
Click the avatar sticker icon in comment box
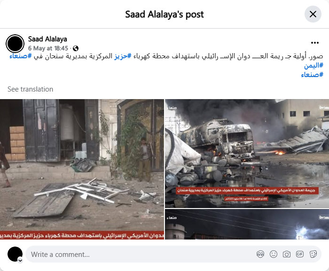coord(260,254)
